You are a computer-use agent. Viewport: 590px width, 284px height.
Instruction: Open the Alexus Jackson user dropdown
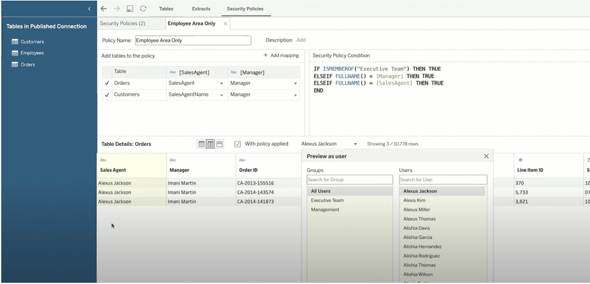355,144
